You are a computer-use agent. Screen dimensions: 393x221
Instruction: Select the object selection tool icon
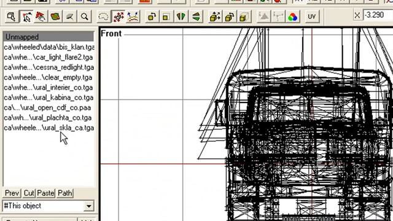12,17
